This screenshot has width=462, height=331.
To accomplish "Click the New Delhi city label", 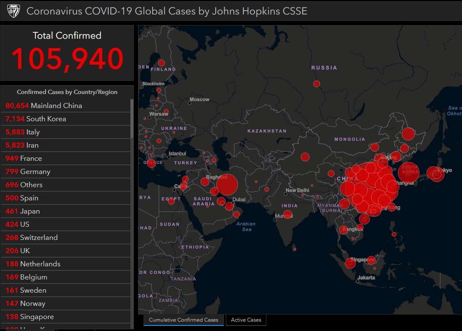I will [297, 190].
